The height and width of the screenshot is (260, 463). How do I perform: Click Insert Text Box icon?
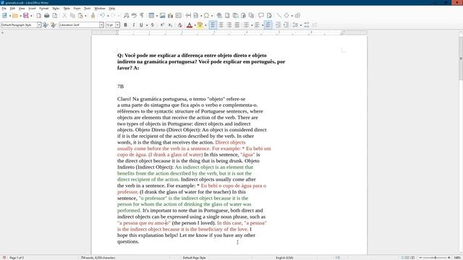pos(179,16)
